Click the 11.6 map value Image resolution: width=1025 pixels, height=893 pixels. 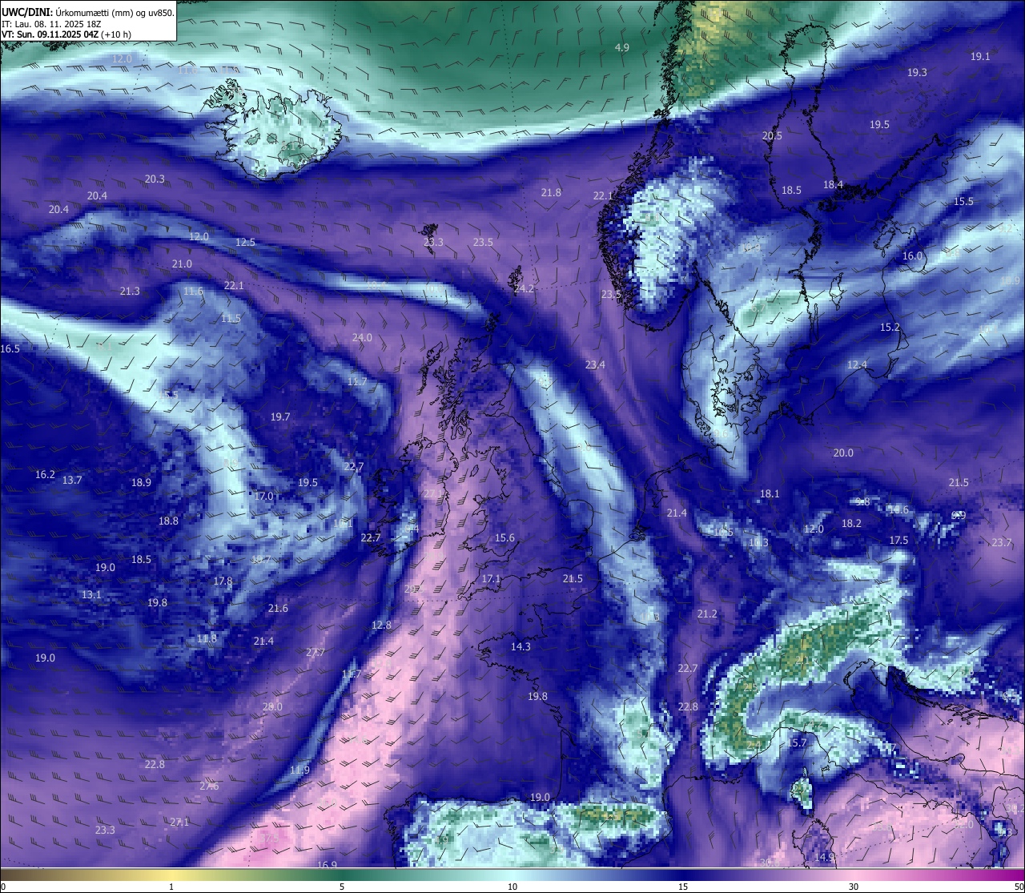pos(193,292)
